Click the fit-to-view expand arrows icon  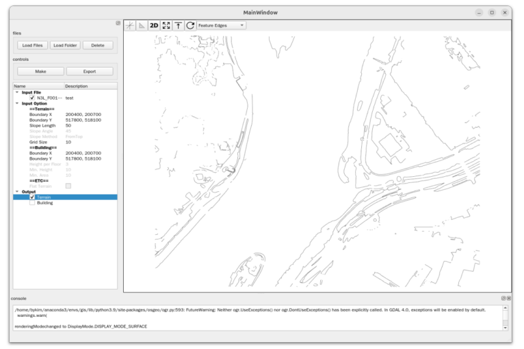[166, 25]
